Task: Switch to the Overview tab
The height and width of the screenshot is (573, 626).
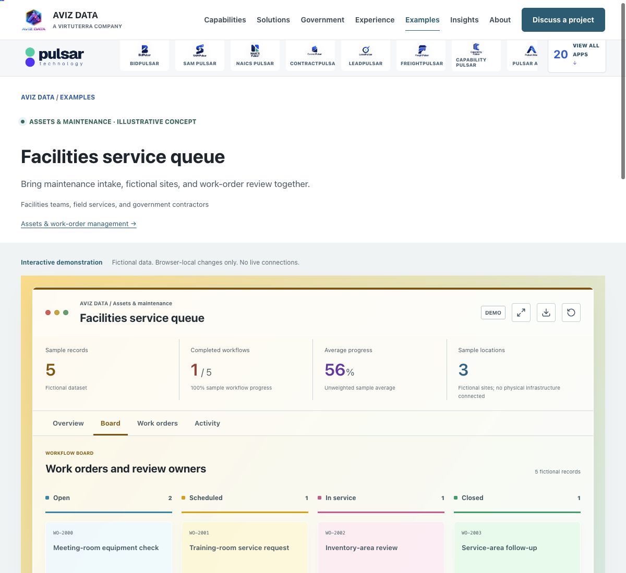Action: [x=68, y=423]
